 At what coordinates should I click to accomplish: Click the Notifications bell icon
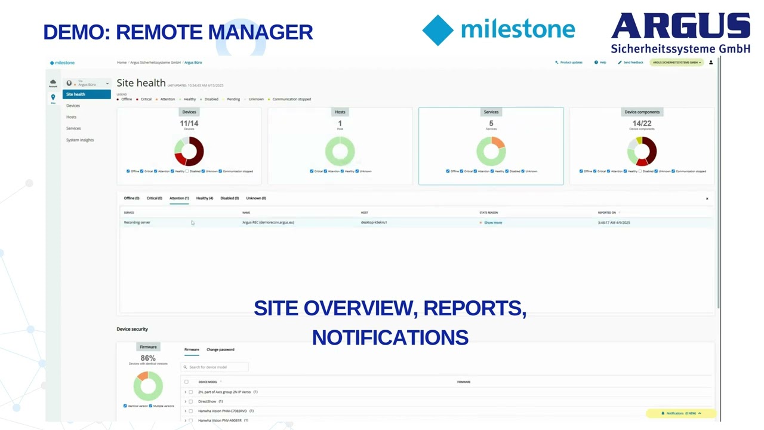[663, 413]
